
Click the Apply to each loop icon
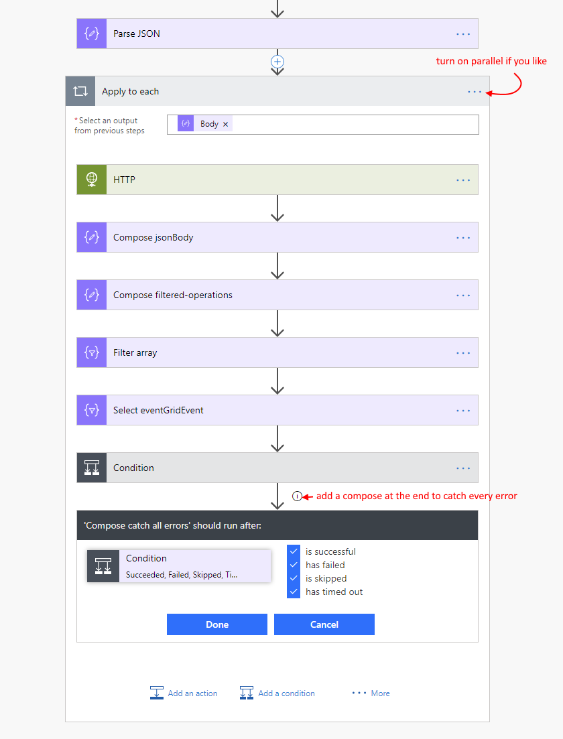point(80,91)
